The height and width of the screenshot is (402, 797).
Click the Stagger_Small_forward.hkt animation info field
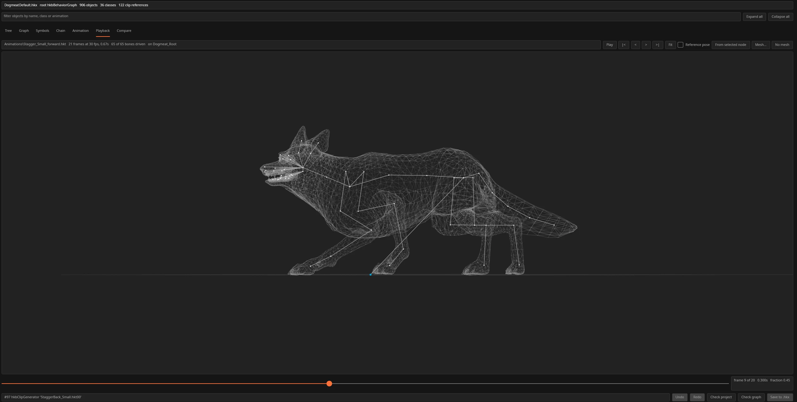[301, 45]
